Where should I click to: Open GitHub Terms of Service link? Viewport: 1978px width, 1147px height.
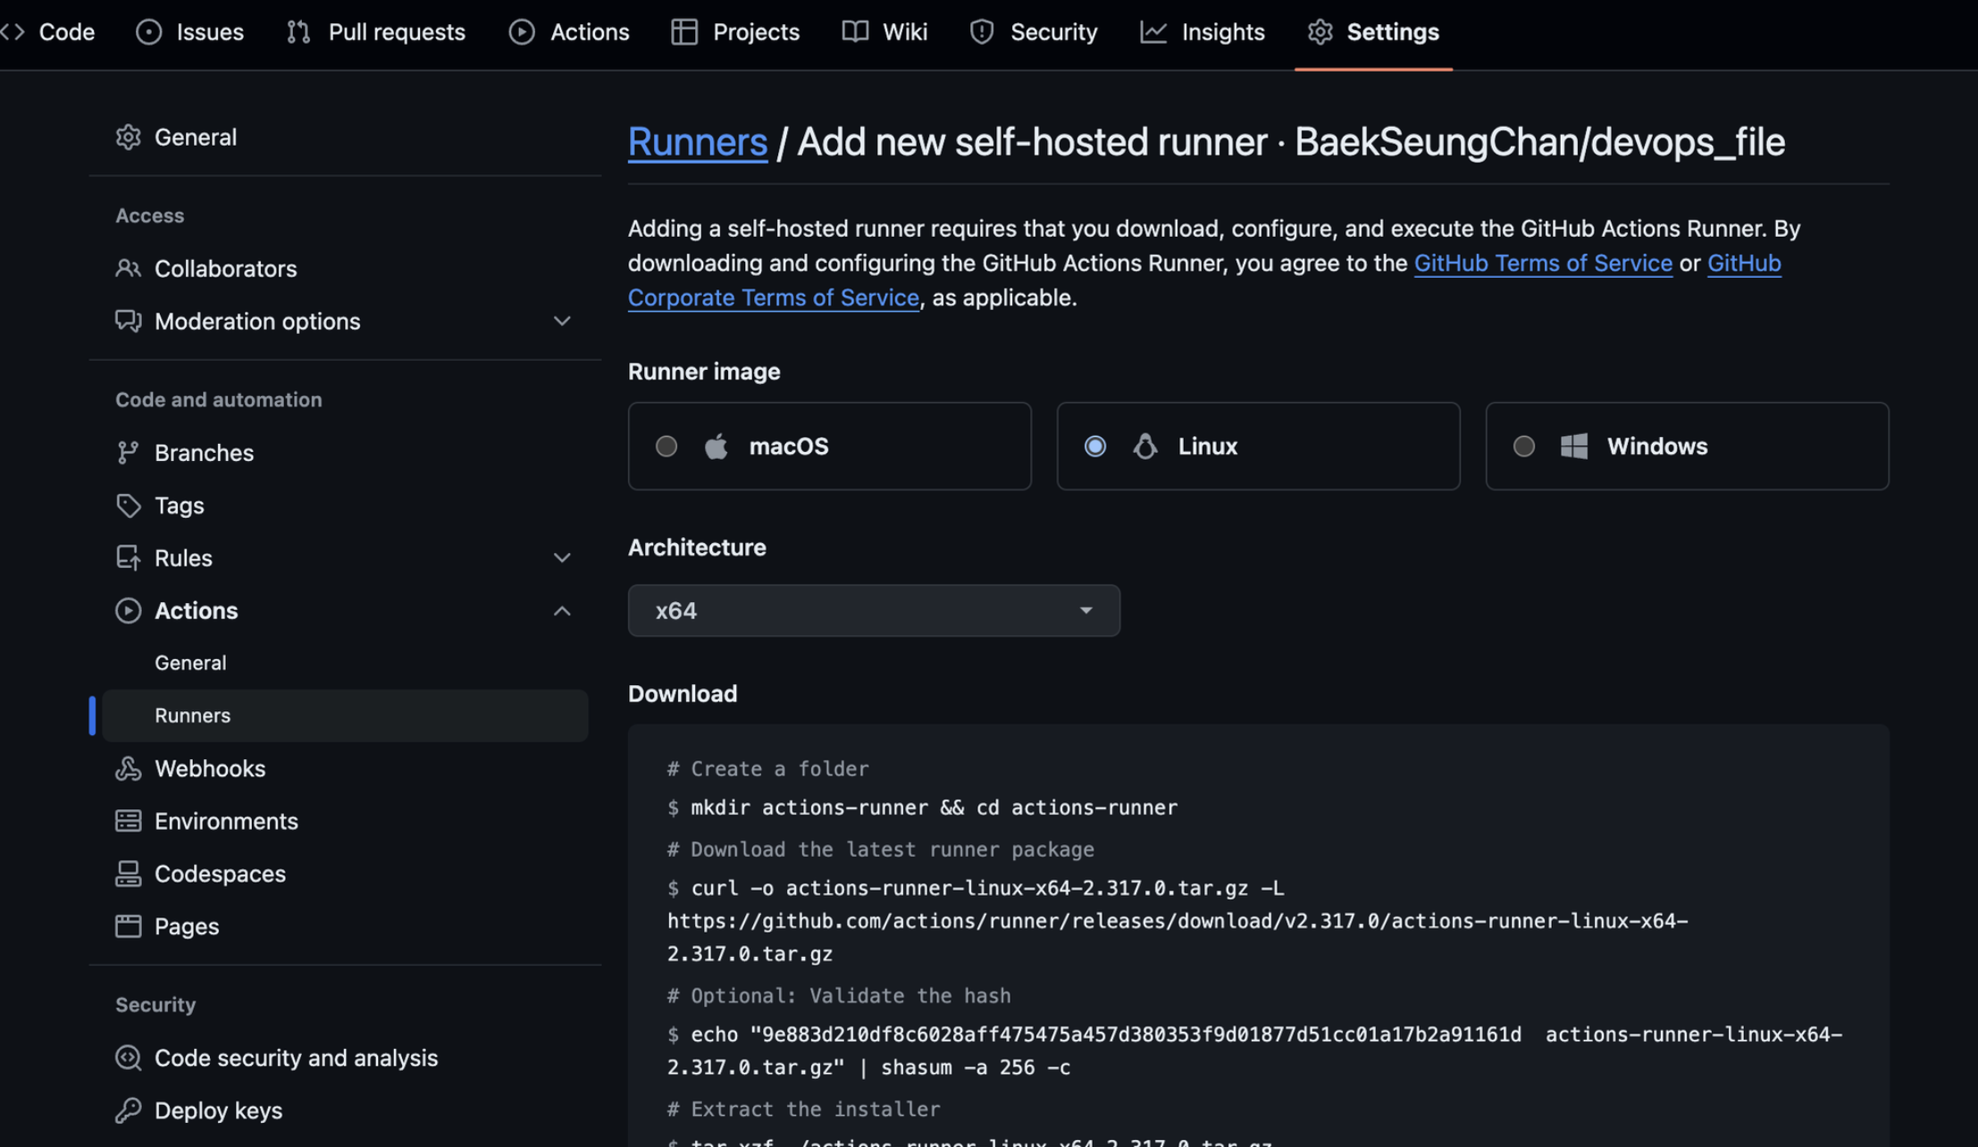(x=1542, y=264)
